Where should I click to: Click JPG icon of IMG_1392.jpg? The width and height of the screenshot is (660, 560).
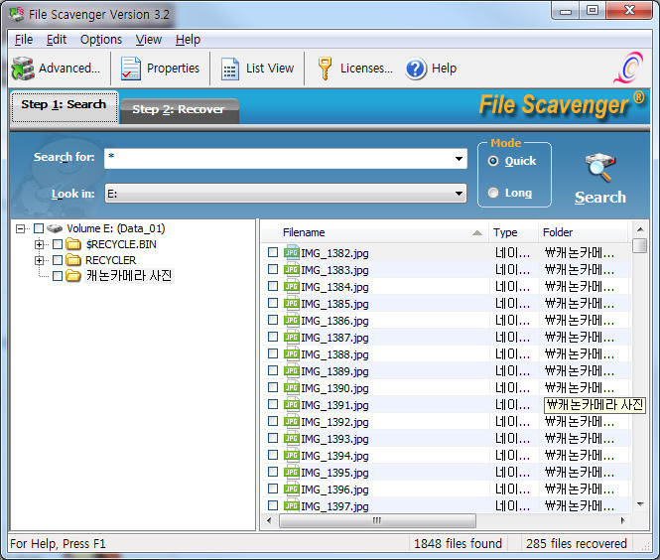tap(291, 421)
